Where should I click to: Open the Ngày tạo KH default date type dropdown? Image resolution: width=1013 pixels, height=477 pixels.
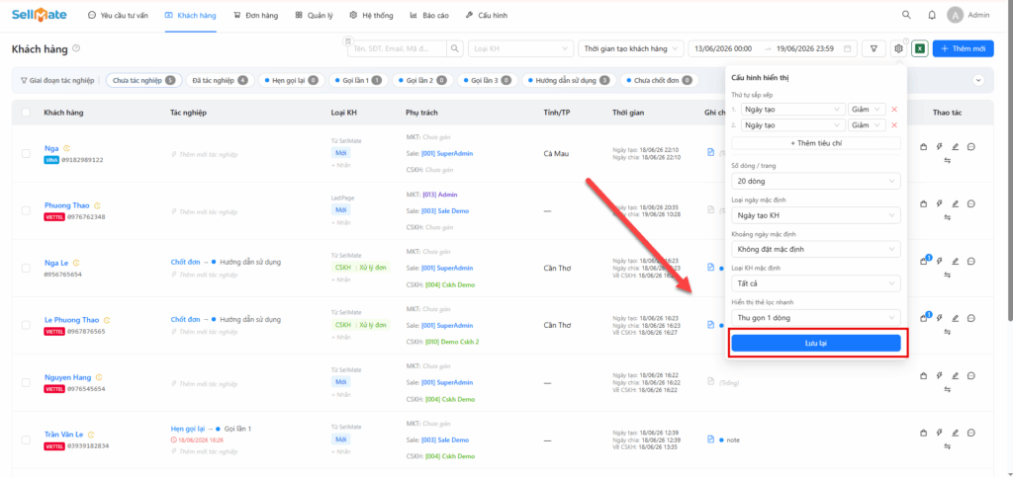pos(816,215)
